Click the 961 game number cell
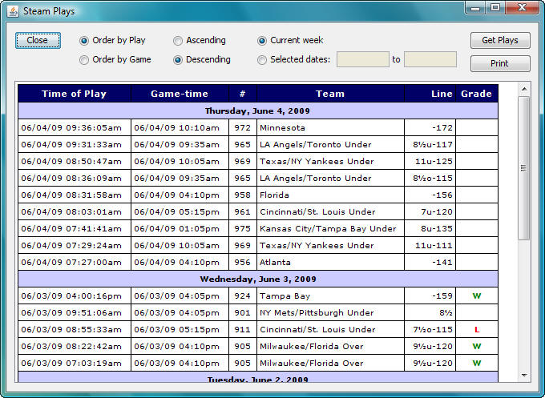 point(243,211)
